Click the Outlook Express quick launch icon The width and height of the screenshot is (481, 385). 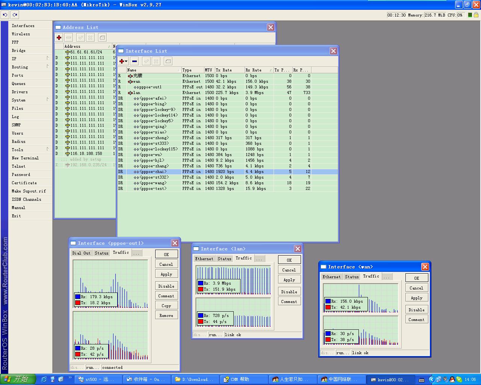pos(61,379)
